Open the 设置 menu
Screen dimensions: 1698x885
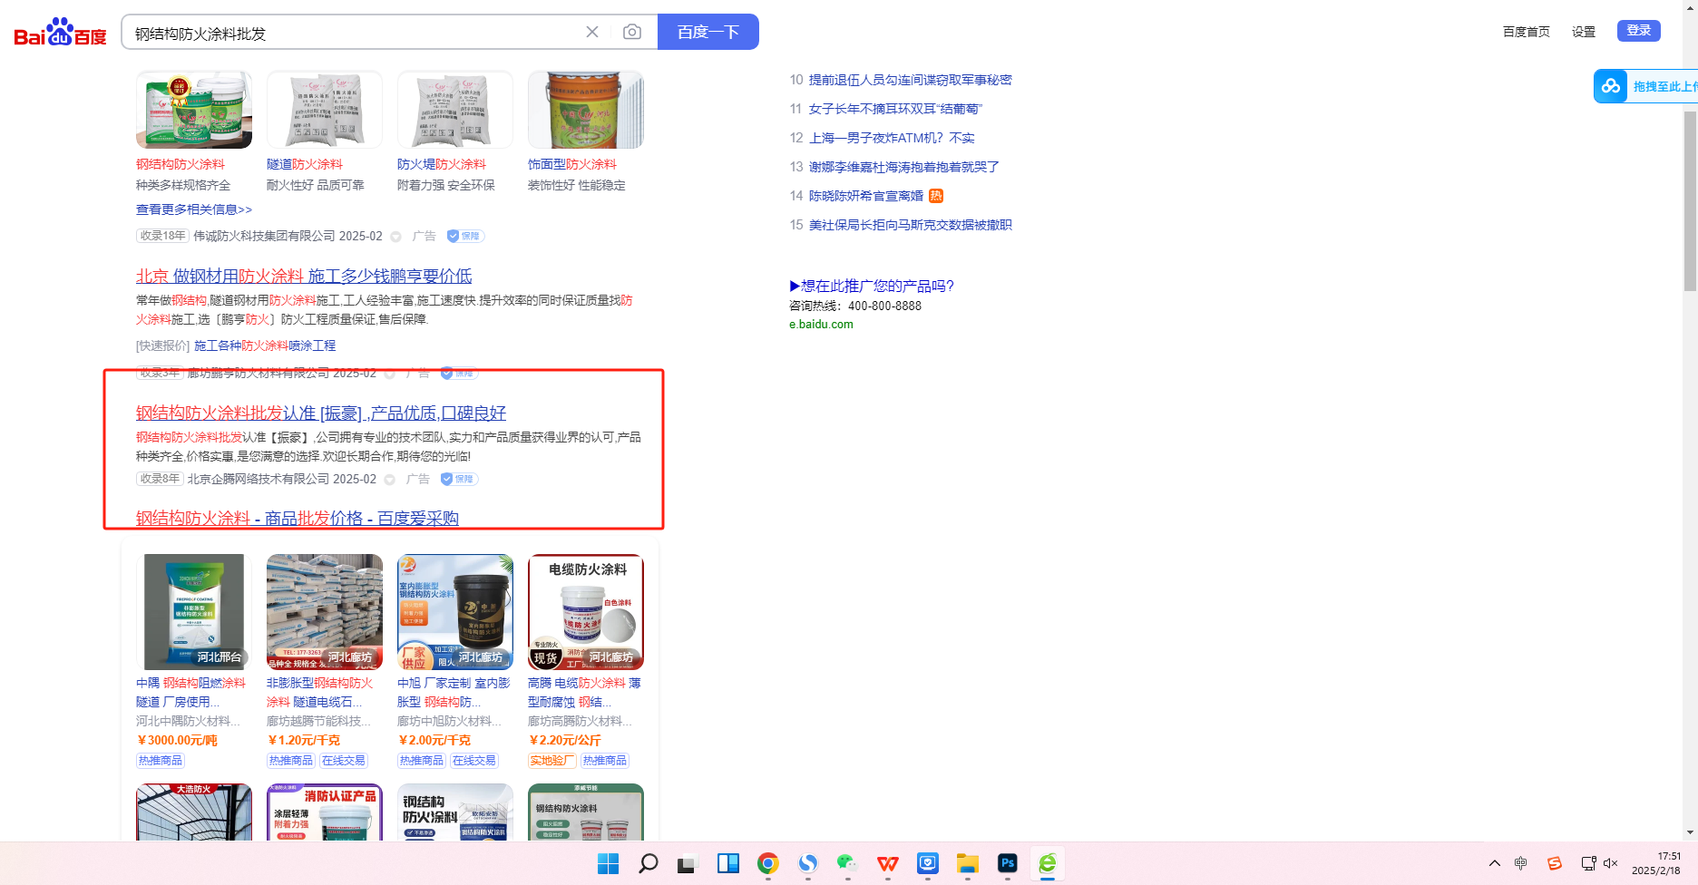click(1584, 32)
